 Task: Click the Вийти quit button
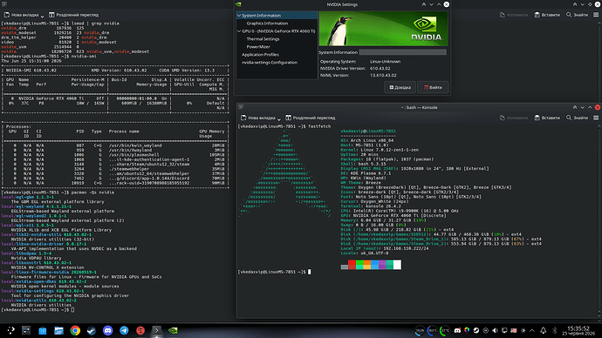[433, 87]
